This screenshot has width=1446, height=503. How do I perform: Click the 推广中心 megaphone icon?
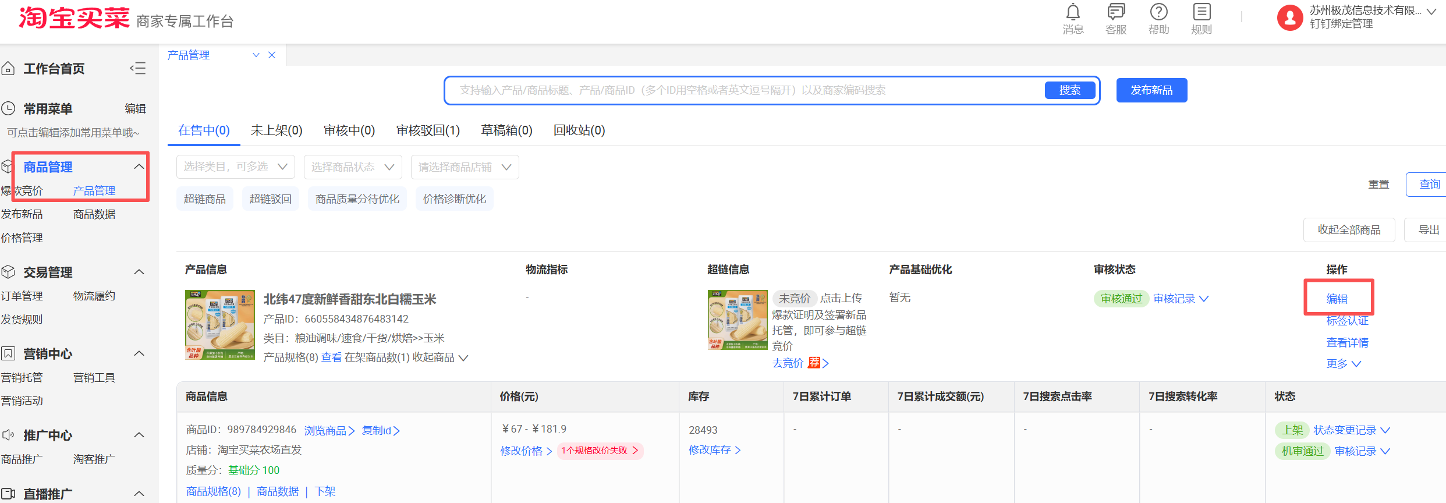pos(8,435)
